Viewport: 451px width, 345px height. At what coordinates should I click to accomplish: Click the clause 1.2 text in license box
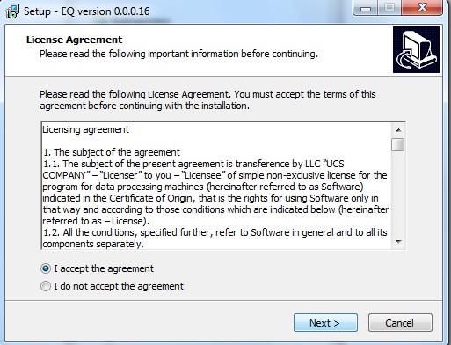(215, 239)
